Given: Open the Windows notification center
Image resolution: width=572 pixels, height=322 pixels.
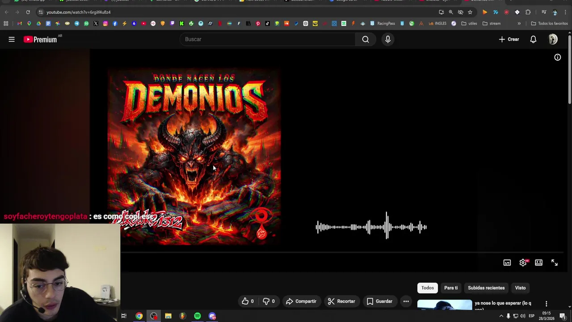Looking at the screenshot, I should 563,316.
